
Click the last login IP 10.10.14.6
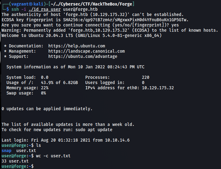point(117,140)
